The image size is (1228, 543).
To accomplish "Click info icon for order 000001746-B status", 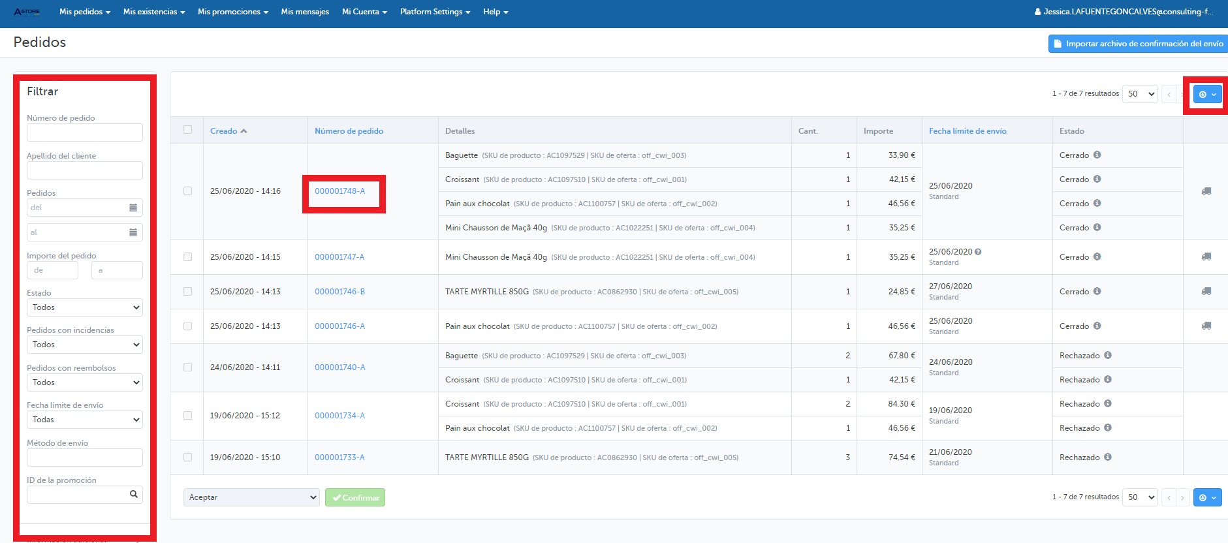I will point(1097,291).
